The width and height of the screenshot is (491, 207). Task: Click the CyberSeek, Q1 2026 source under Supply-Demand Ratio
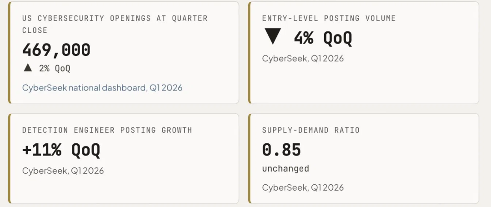coord(303,187)
